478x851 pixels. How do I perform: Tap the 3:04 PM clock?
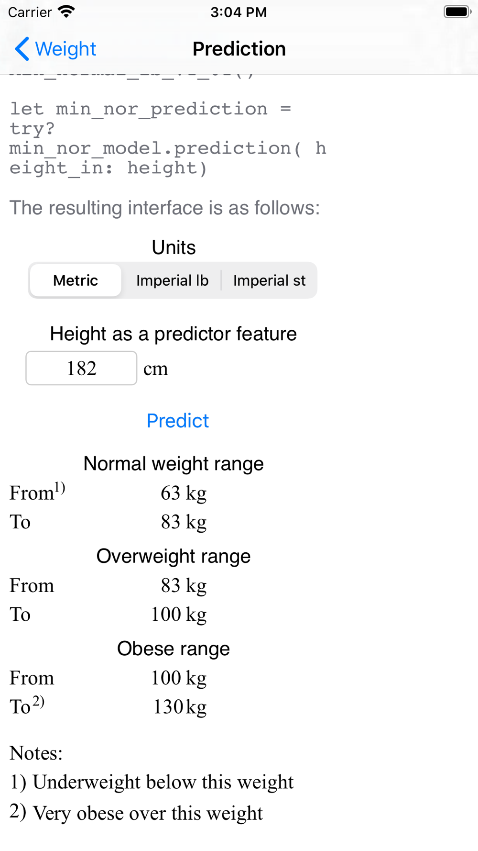[x=239, y=12]
